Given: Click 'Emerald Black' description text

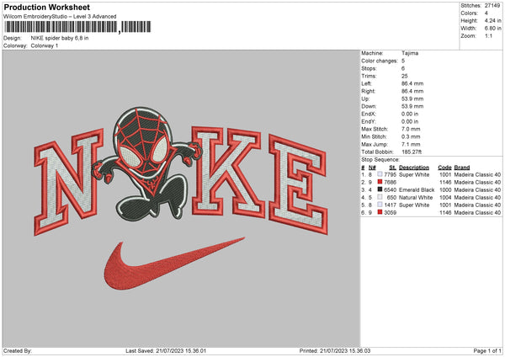Looking at the screenshot, I should 417,189.
